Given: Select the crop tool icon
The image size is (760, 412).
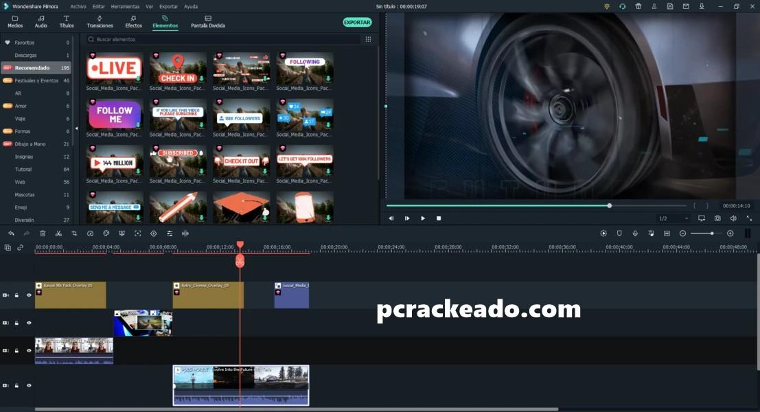Looking at the screenshot, I should [74, 233].
